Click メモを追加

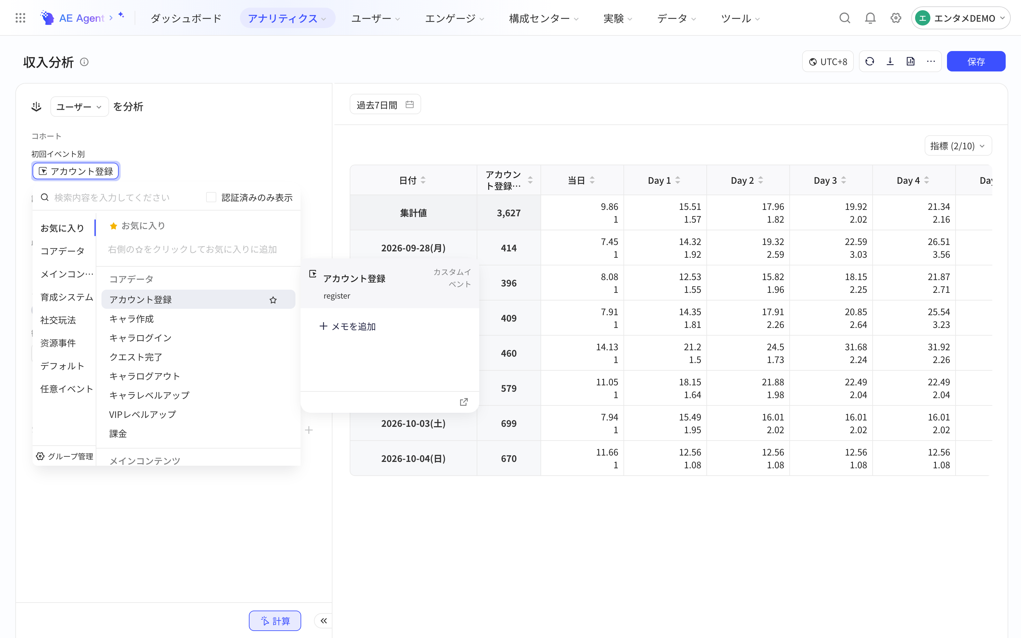point(348,326)
